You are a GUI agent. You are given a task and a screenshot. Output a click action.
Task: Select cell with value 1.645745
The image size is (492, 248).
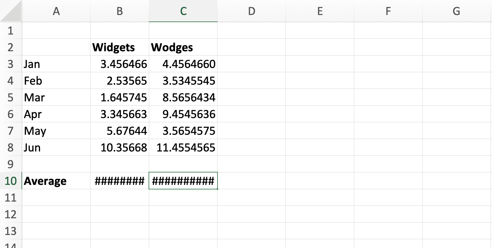pyautogui.click(x=120, y=97)
